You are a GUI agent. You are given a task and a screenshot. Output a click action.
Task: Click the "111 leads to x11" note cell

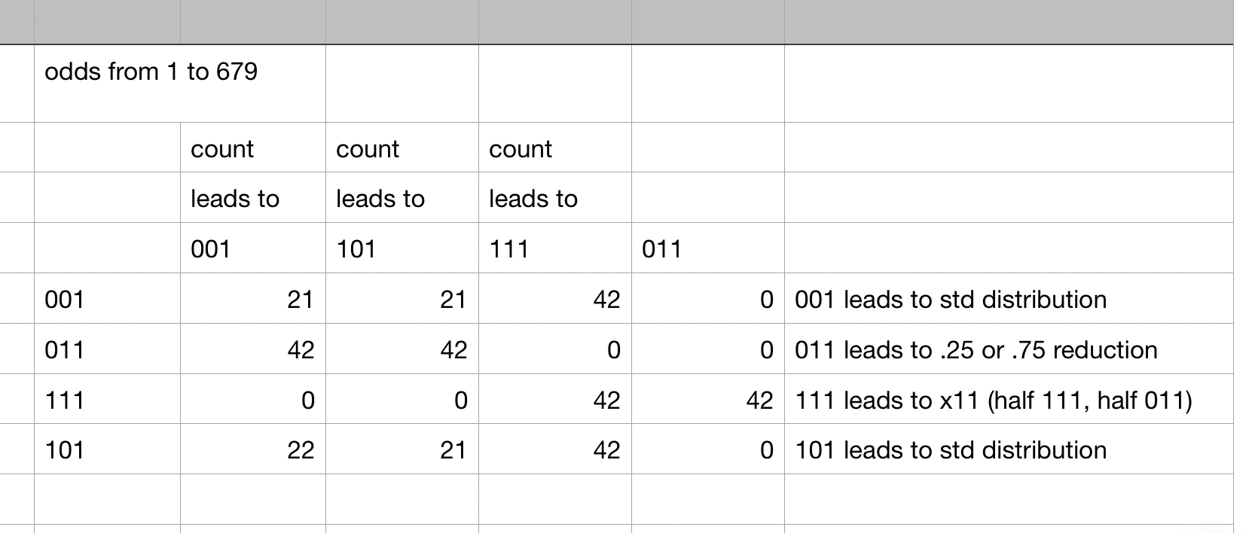coord(993,401)
